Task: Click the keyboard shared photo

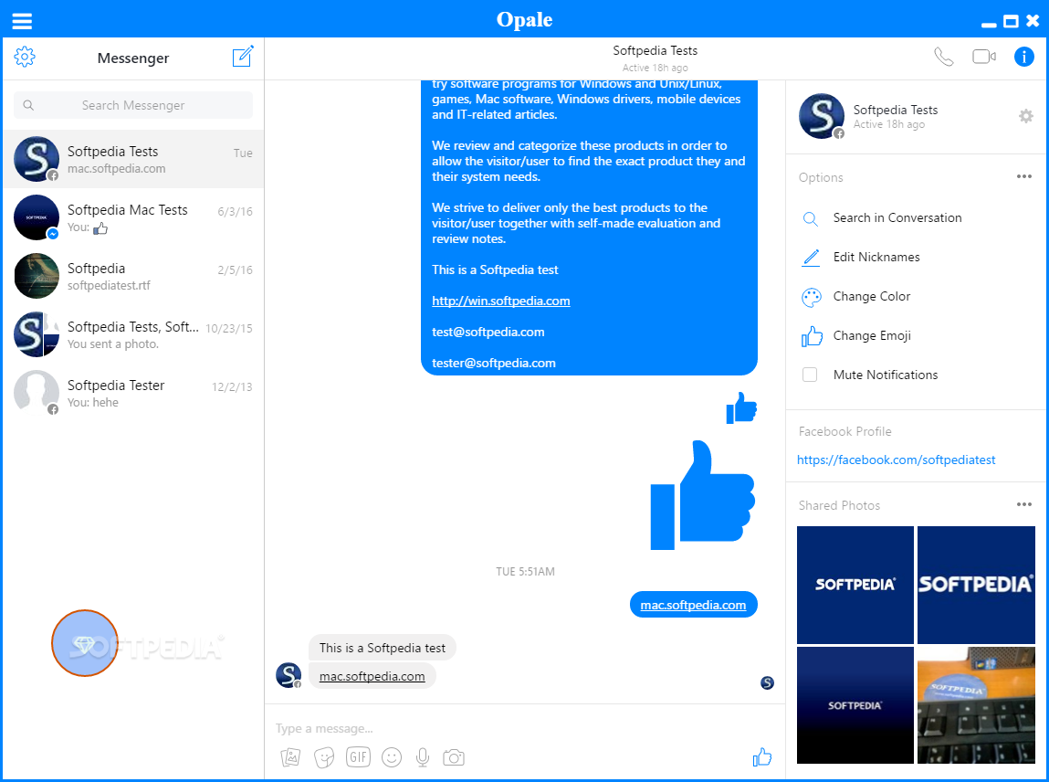Action: (x=976, y=705)
